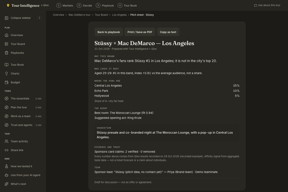Click Sponsors card claims: 2 verified line
The width and height of the screenshot is (288, 192).
pos(125,152)
